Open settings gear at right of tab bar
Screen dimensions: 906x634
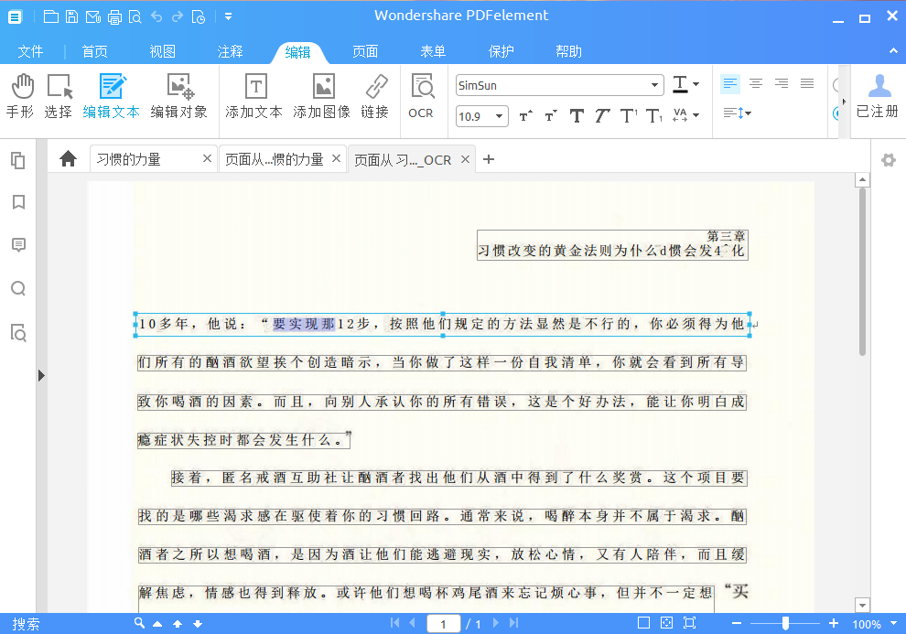[x=889, y=160]
